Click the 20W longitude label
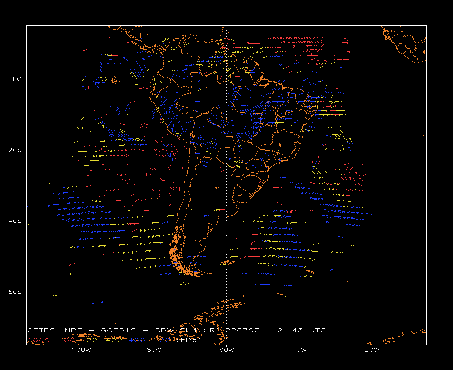This screenshot has width=453, height=370. [x=372, y=350]
